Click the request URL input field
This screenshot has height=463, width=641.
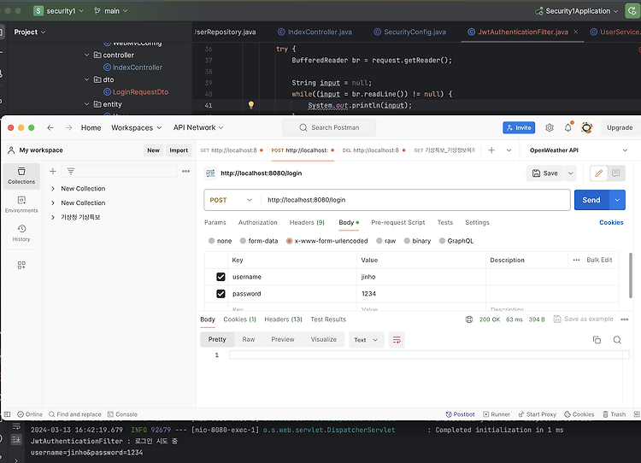pyautogui.click(x=415, y=200)
